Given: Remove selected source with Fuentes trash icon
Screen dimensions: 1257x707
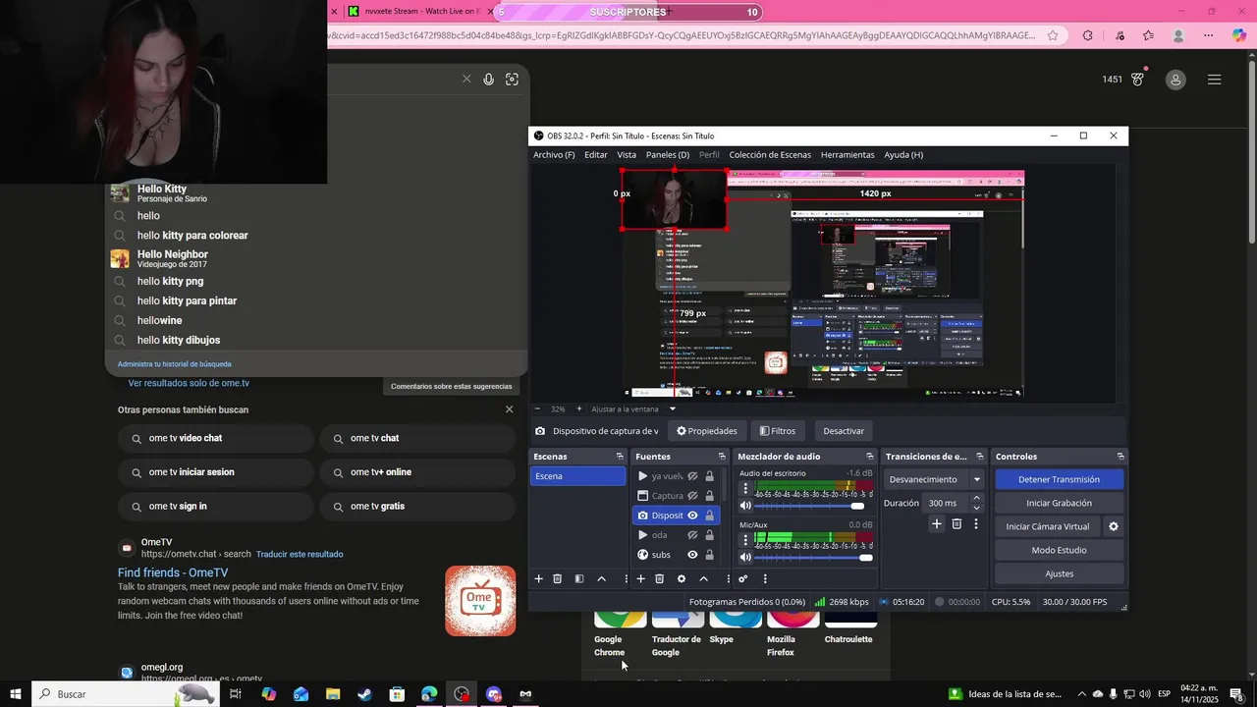Looking at the screenshot, I should (x=660, y=578).
